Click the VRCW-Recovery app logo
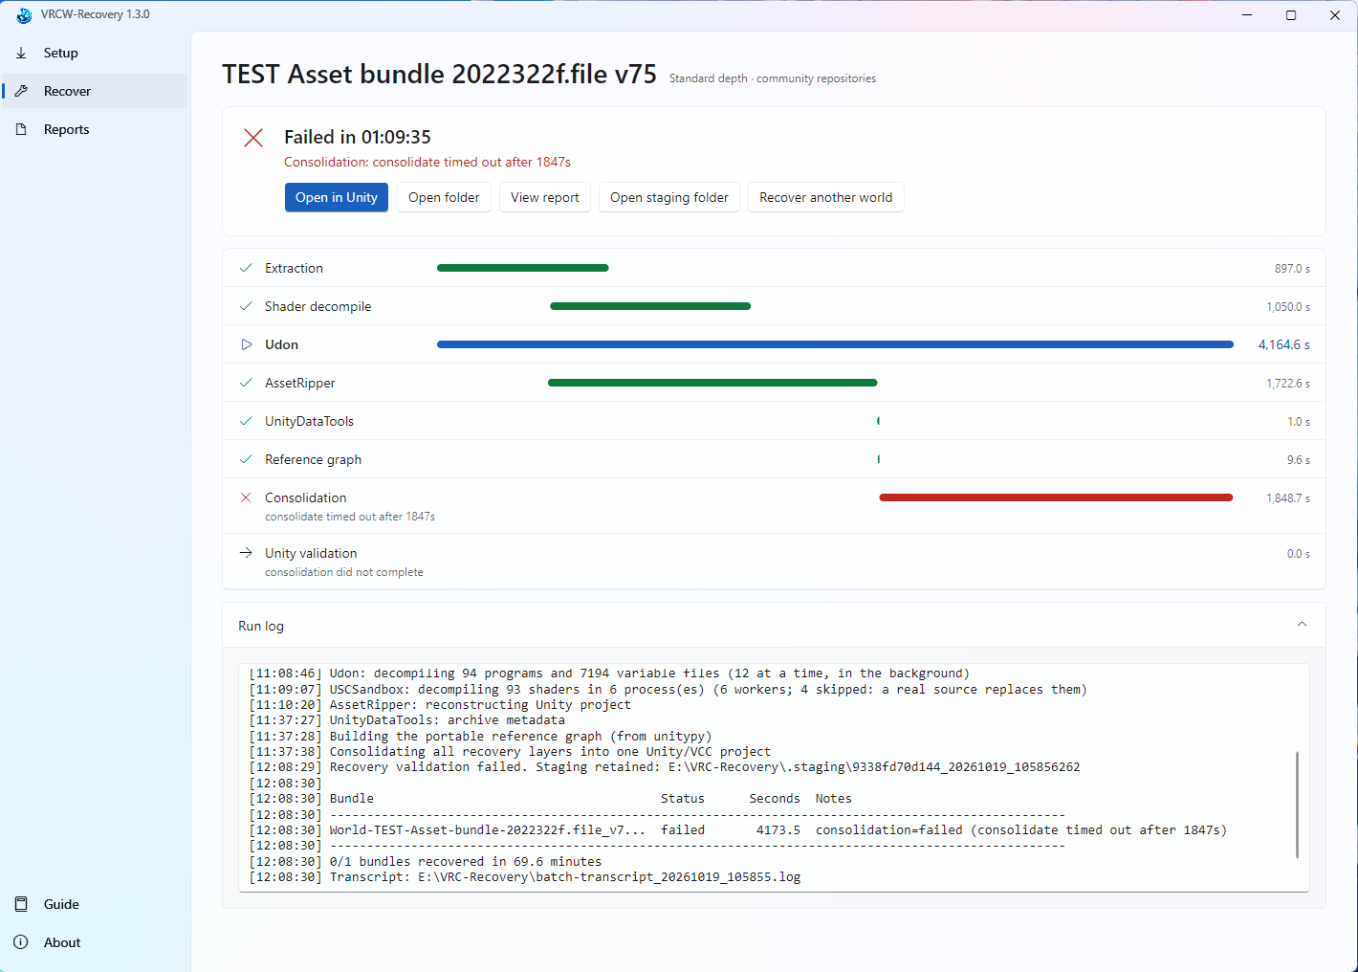 click(24, 15)
